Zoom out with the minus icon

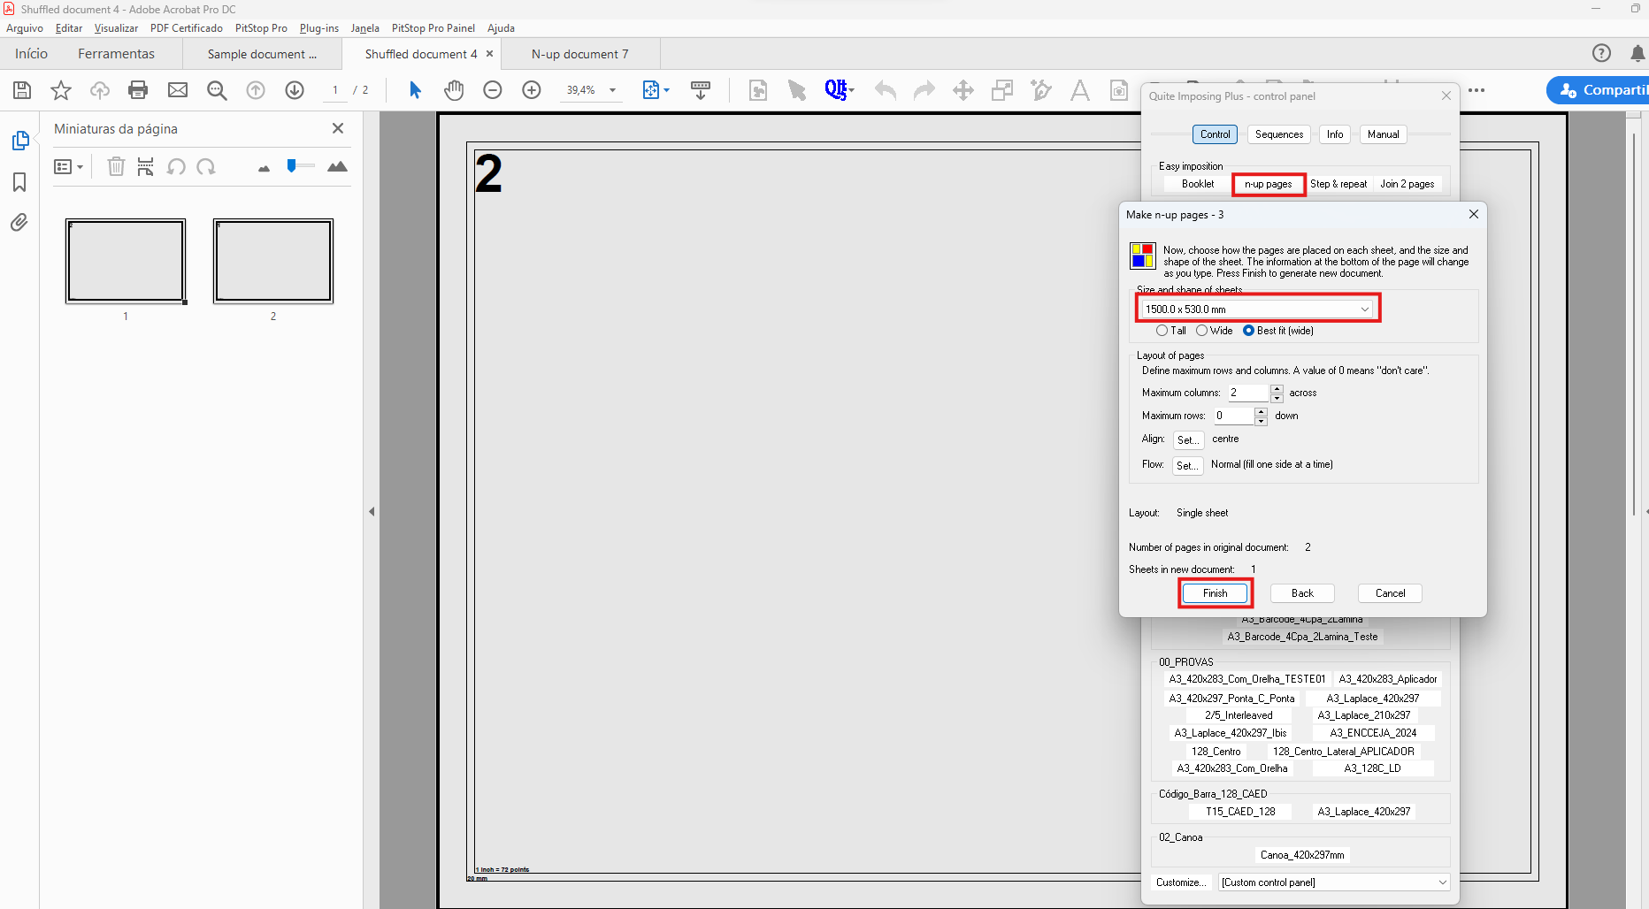493,90
